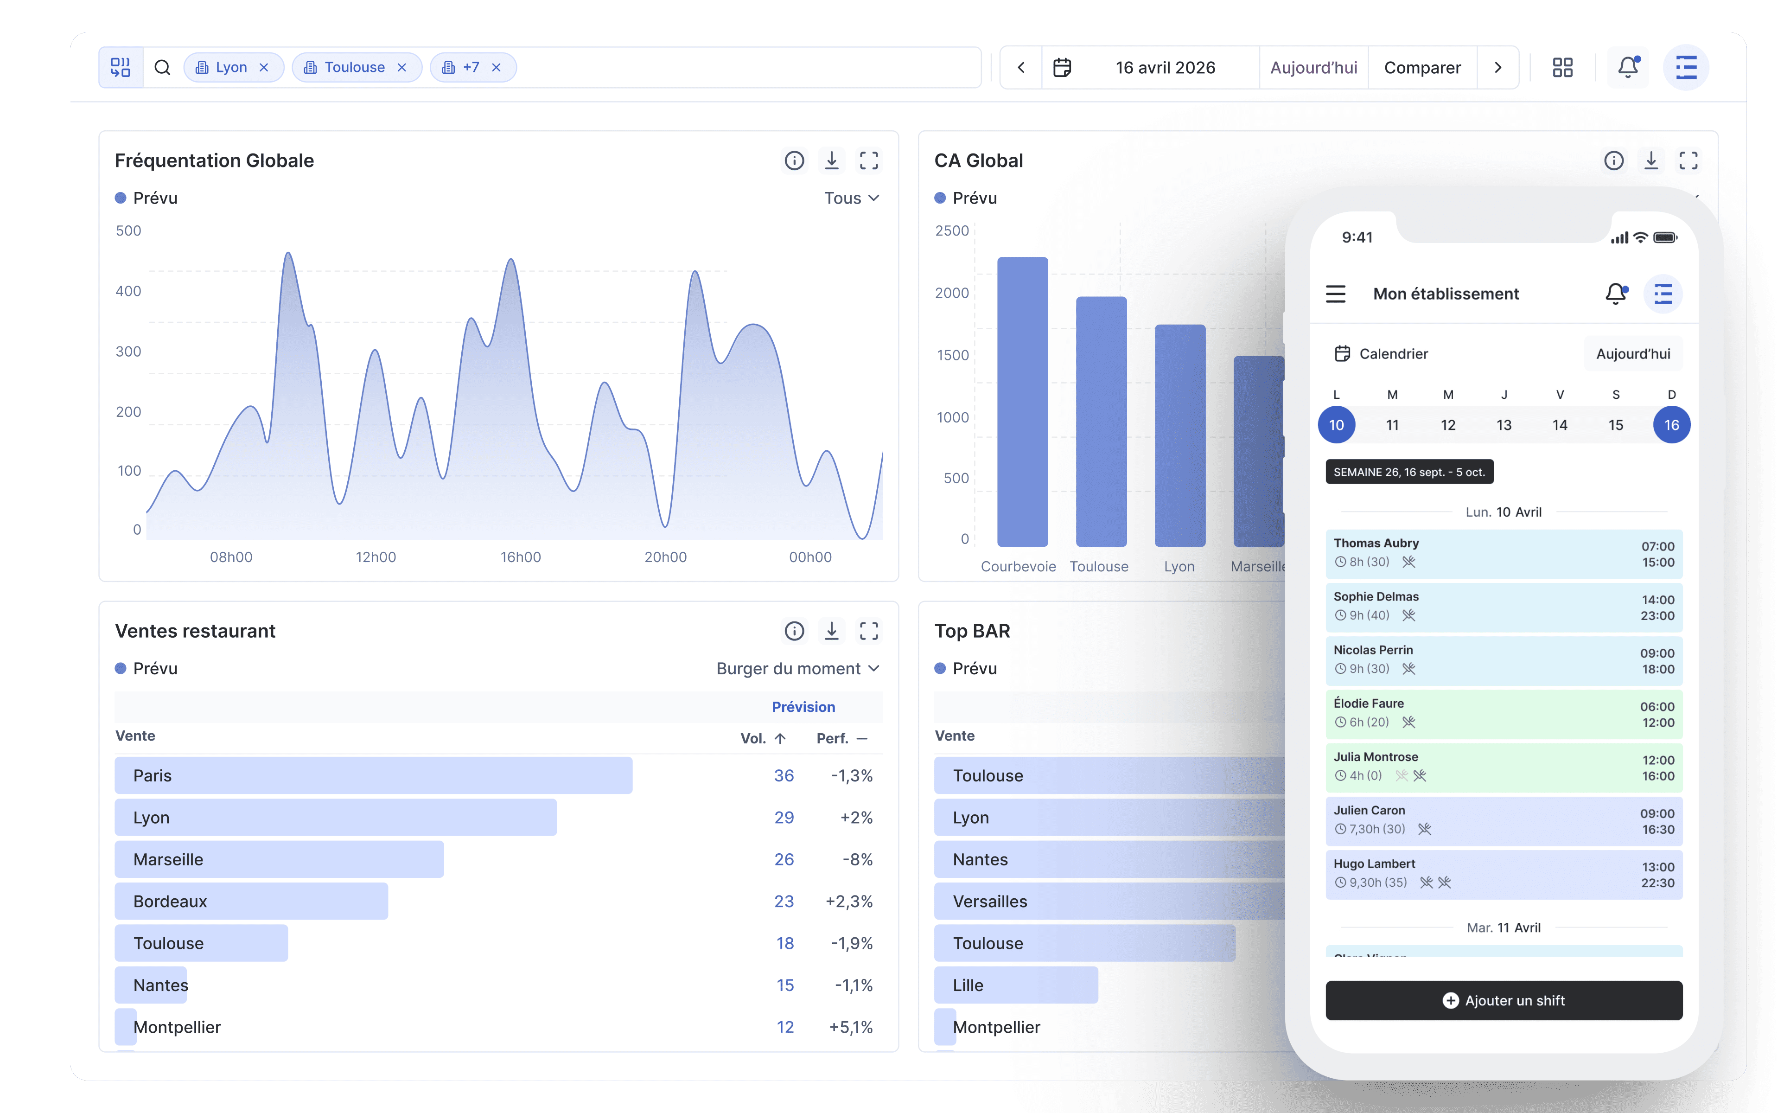Click the Courbevoie bar in CA Global
Viewport: 1784px width, 1113px height.
pos(1022,401)
